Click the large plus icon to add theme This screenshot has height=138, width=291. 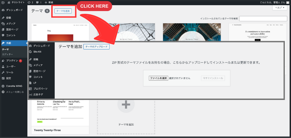coord(126,104)
